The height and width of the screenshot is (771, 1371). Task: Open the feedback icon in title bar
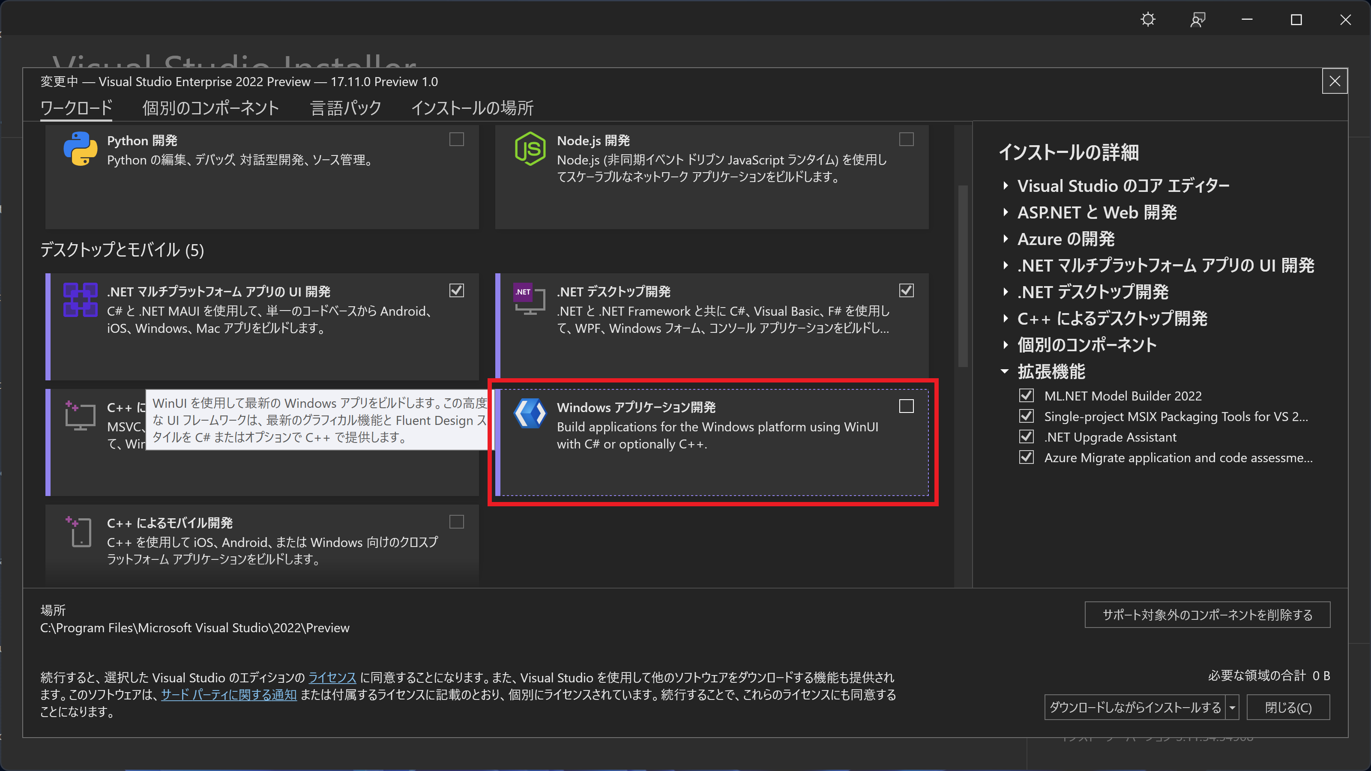coord(1197,20)
